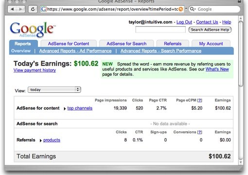The height and width of the screenshot is (175, 248).
Task: Click the Search AdSense Help button
Action: click(210, 30)
